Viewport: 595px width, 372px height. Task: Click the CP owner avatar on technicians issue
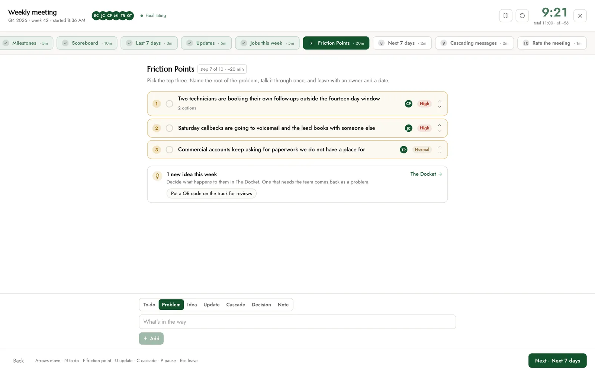tap(408, 104)
